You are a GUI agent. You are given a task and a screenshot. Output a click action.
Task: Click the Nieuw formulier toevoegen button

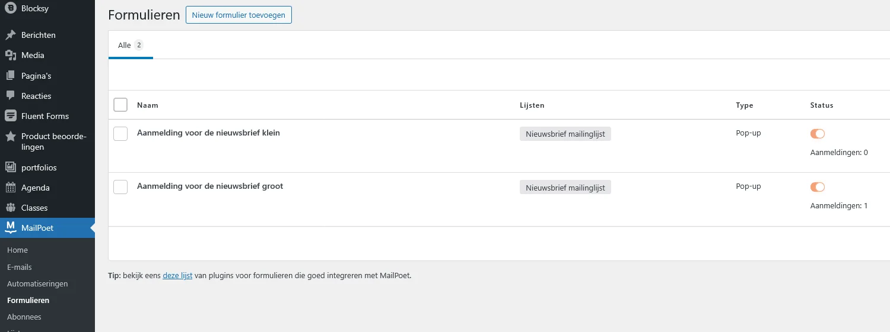239,15
